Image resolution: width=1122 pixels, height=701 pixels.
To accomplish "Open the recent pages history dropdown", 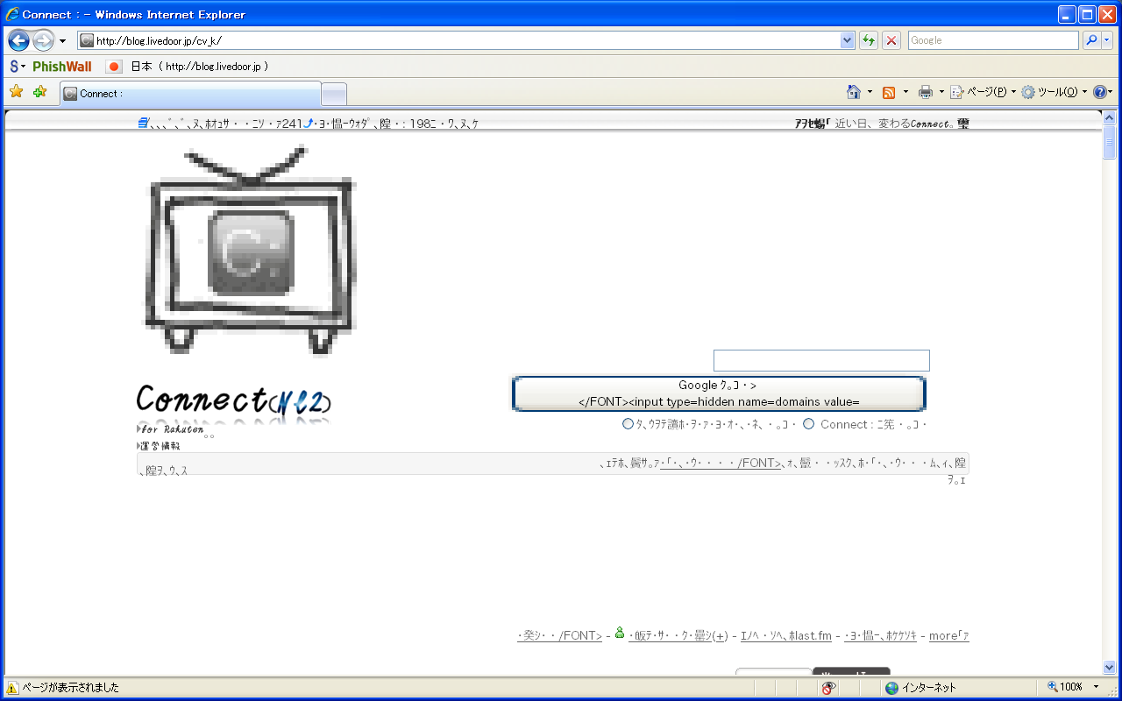I will point(62,41).
